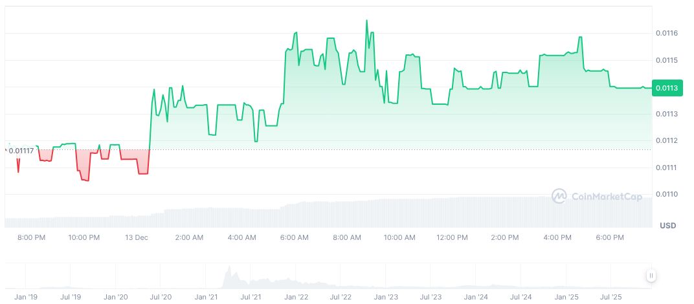The height and width of the screenshot is (304, 694).
Task: Select Jan '19 on the navigator timeline
Action: pos(25,297)
